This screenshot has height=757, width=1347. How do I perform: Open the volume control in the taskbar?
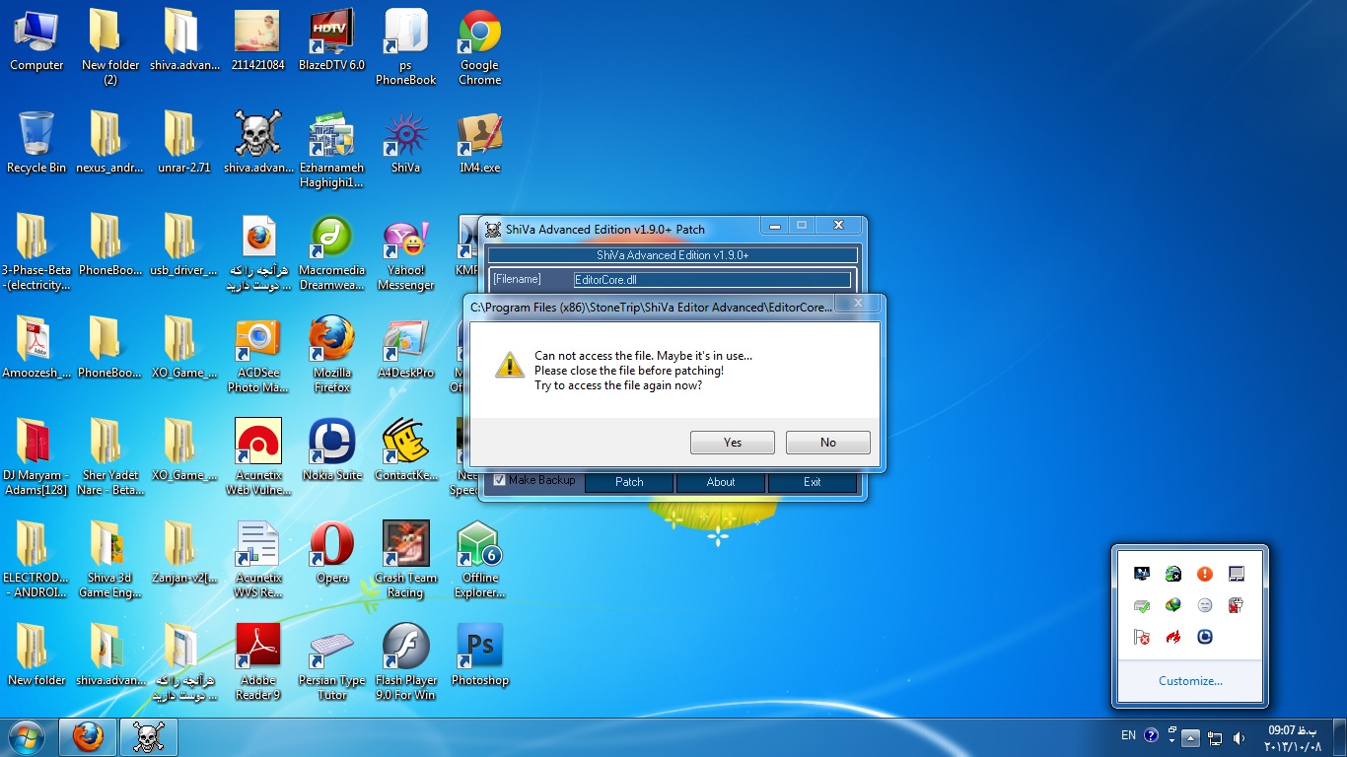point(1239,737)
